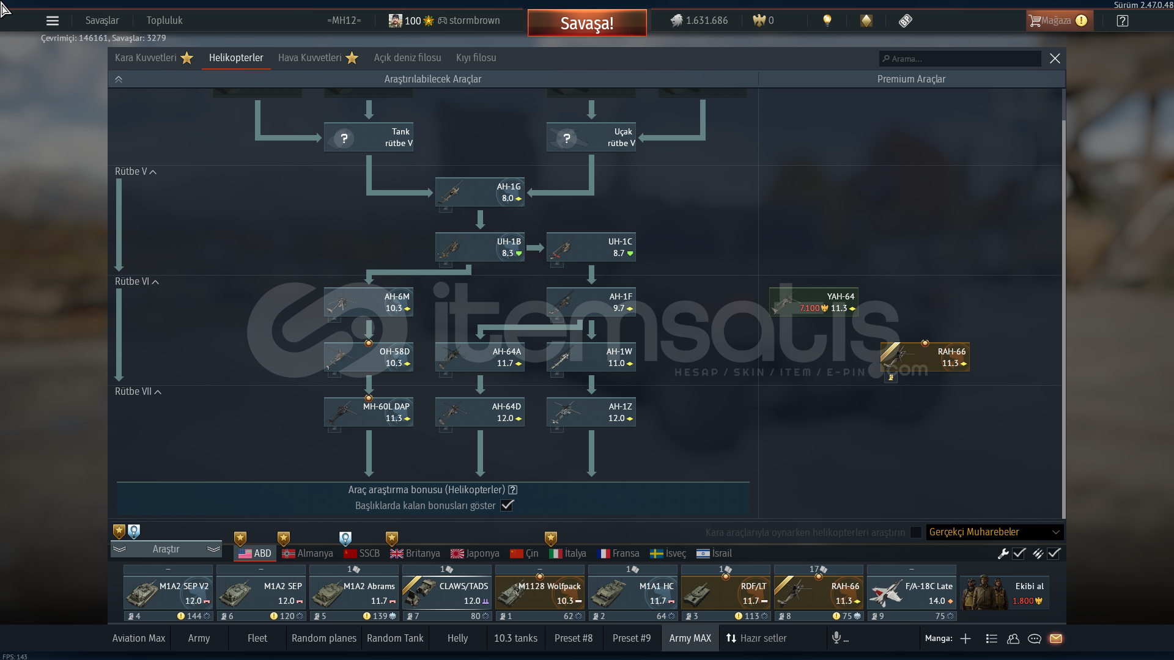Click the Silver Lions currency icon
Viewport: 1174px width, 660px height.
pyautogui.click(x=676, y=21)
